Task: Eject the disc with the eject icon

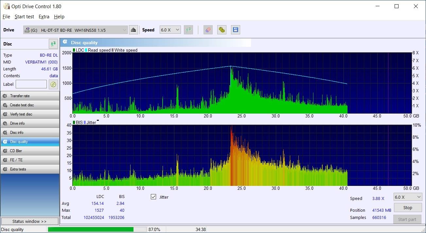Action: [x=133, y=30]
